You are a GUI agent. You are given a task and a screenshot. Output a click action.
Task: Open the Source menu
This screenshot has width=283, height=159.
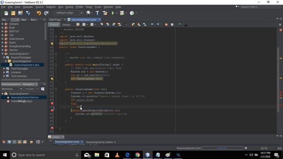(39, 7)
